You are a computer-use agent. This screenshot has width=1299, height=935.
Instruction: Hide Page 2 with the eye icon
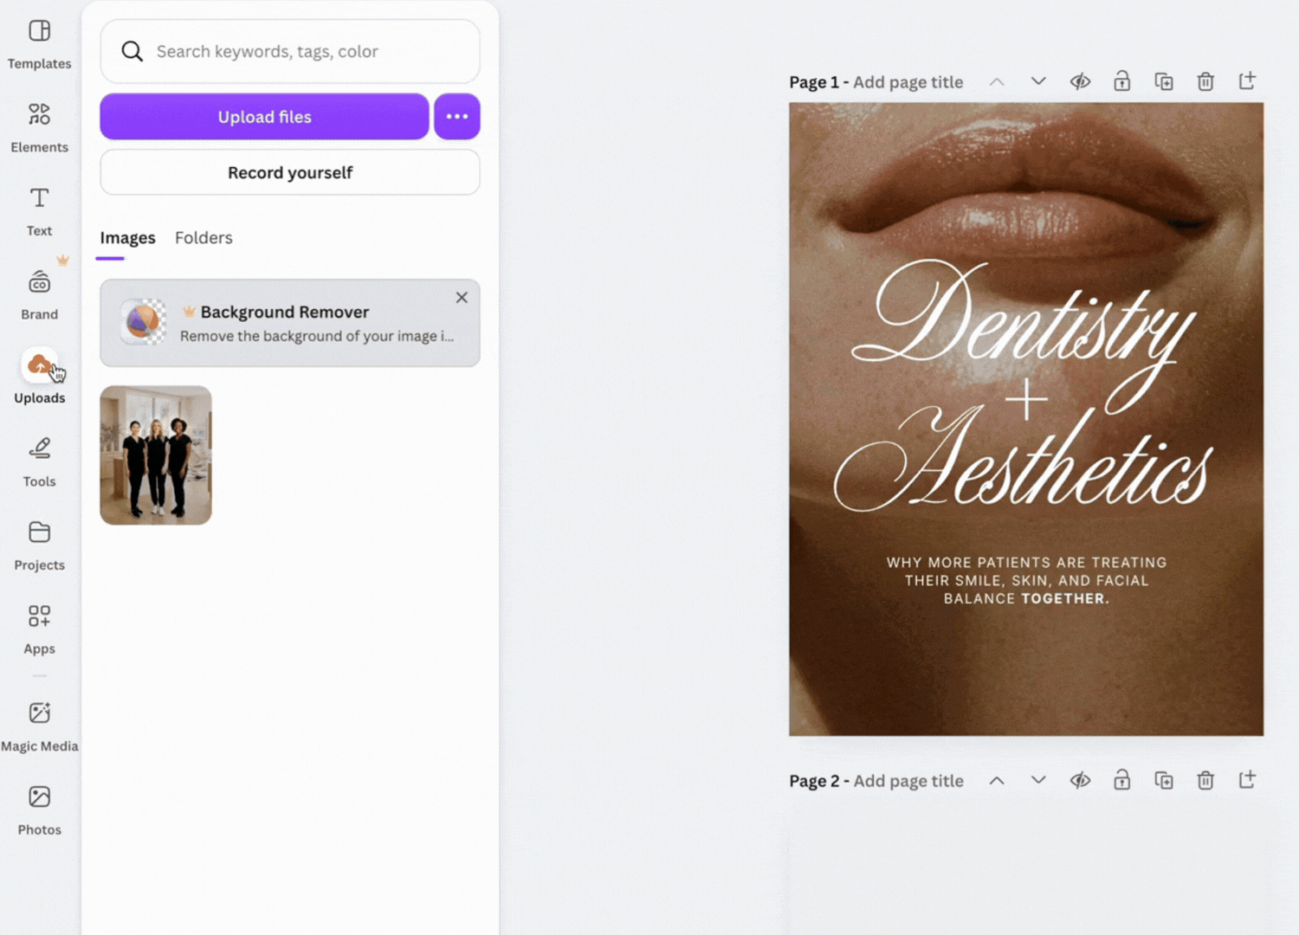click(x=1080, y=780)
